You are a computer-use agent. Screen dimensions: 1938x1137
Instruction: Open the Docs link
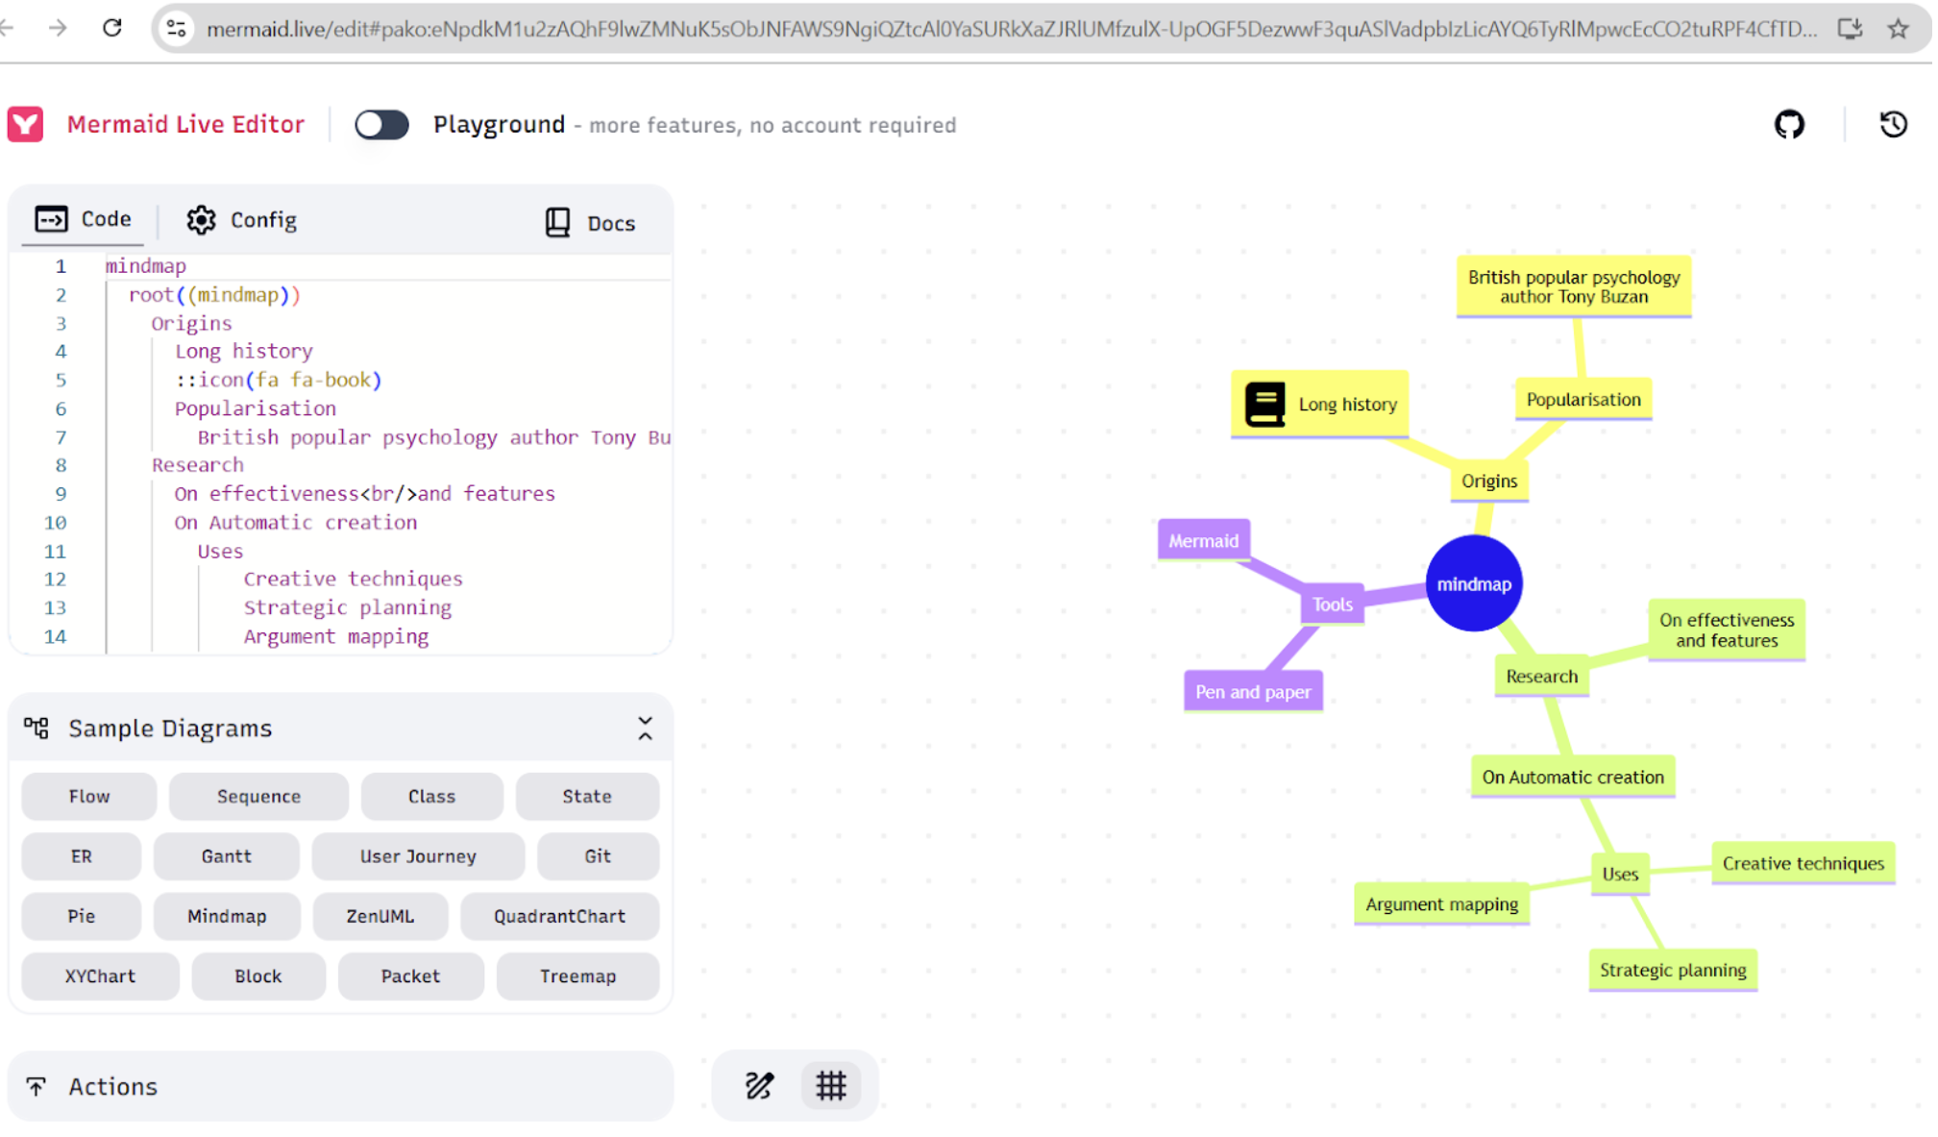[x=591, y=223]
